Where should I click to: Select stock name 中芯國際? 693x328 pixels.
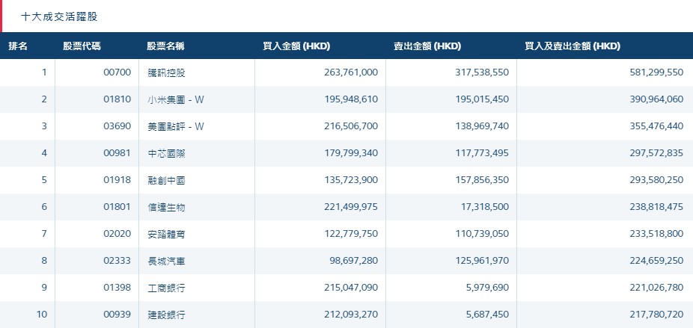[166, 153]
